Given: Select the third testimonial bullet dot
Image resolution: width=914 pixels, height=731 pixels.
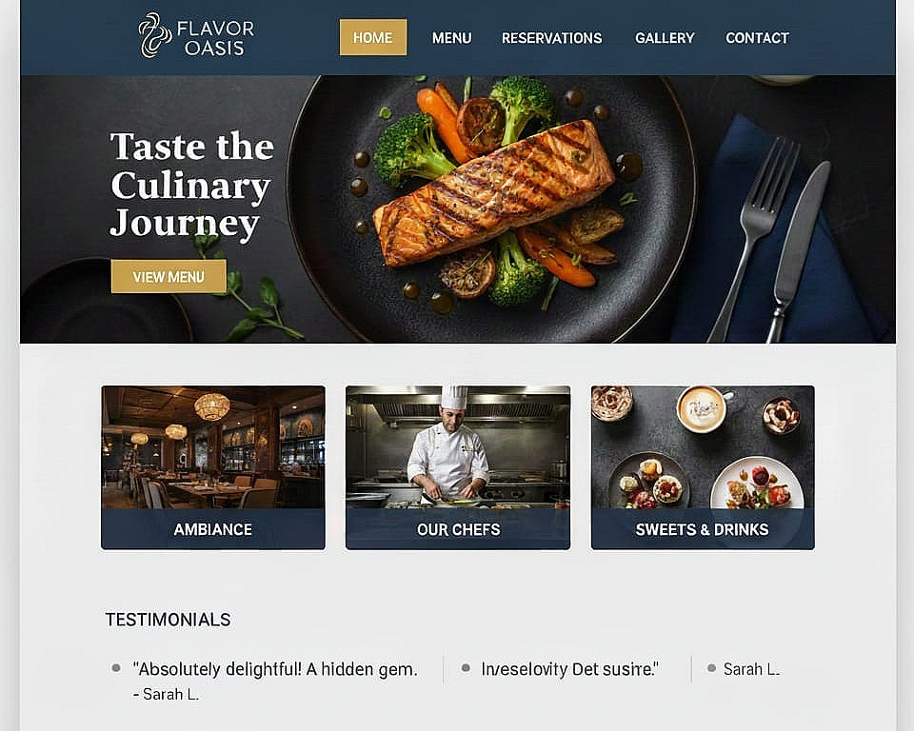Looking at the screenshot, I should tap(711, 668).
